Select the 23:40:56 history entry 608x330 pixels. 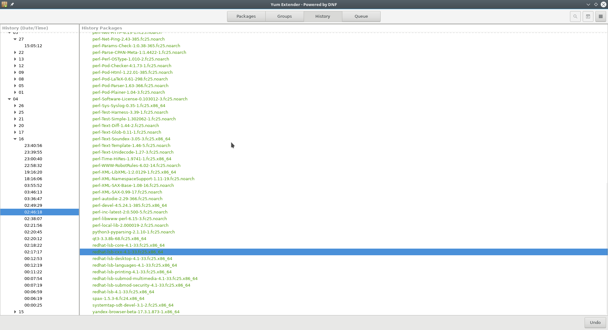pos(33,146)
